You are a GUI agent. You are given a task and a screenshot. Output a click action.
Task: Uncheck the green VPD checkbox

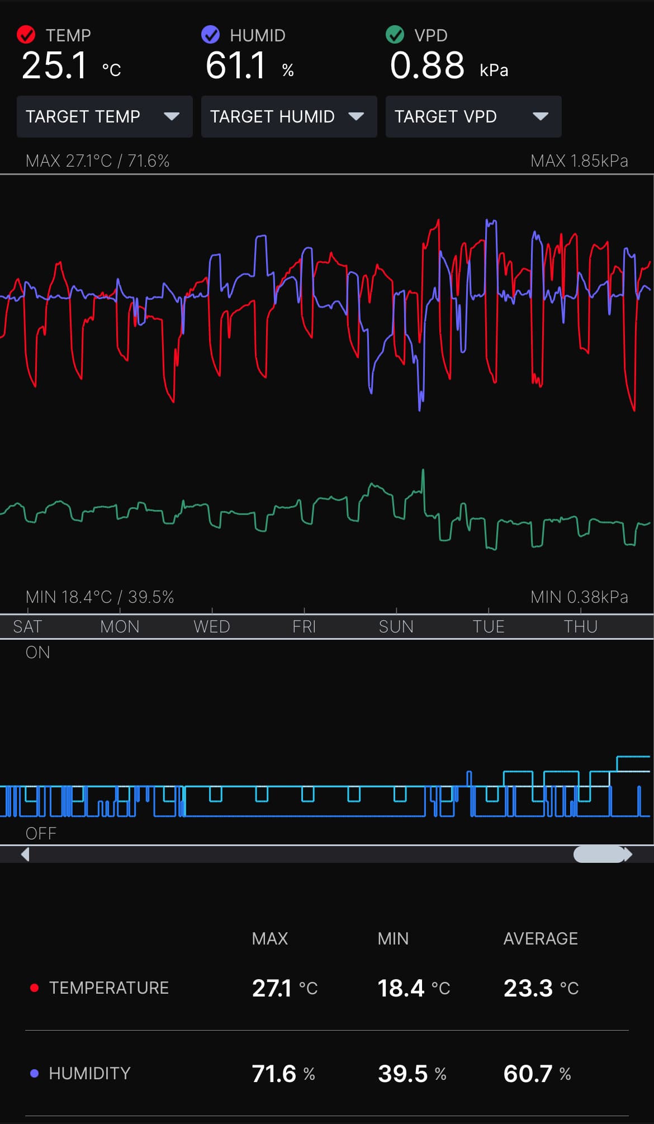[x=395, y=35]
